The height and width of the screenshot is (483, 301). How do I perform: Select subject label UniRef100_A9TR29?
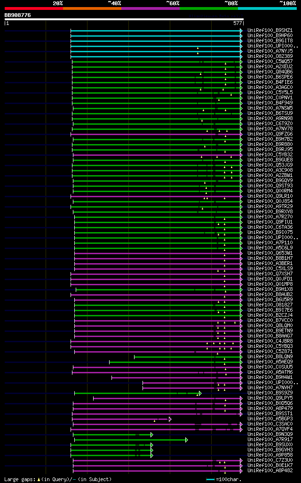[x=270, y=206]
